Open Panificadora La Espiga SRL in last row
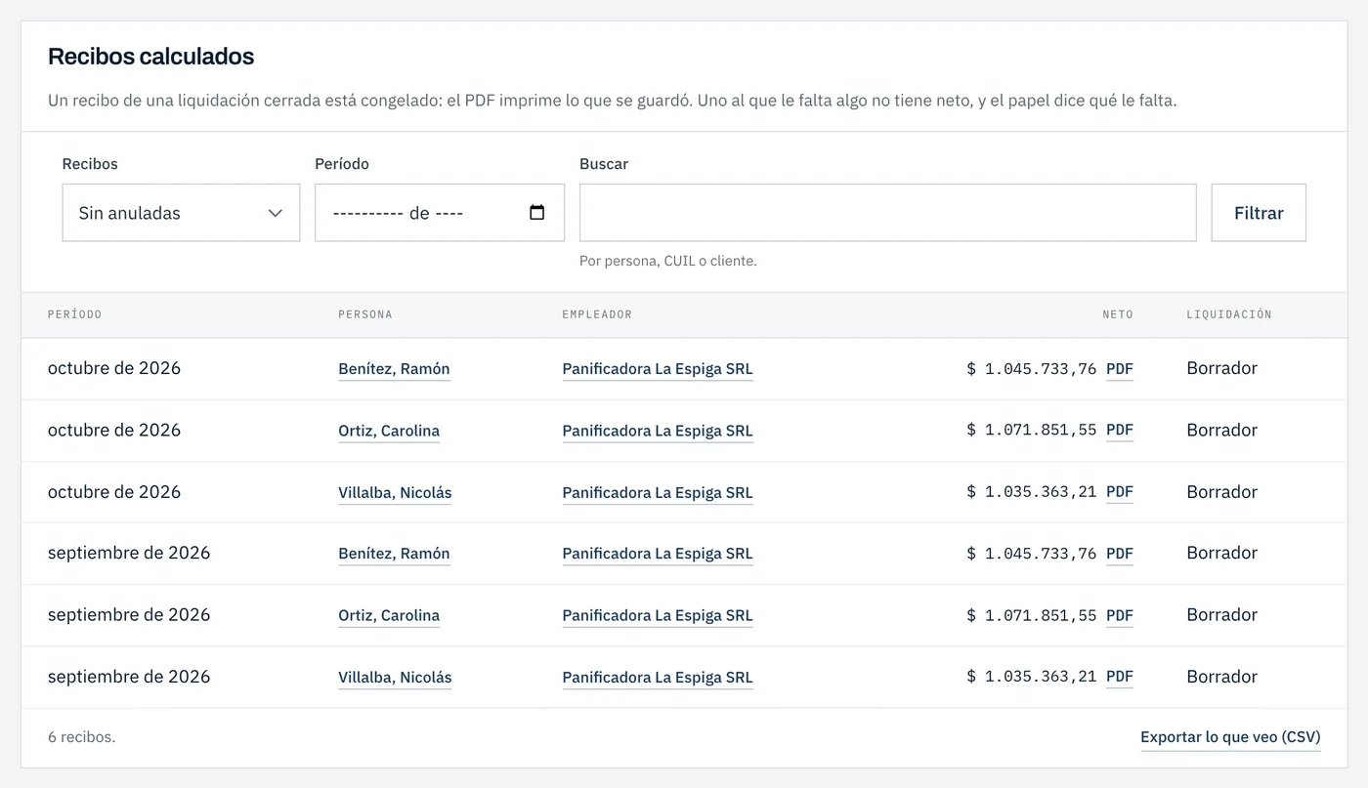This screenshot has width=1368, height=788. tap(658, 677)
